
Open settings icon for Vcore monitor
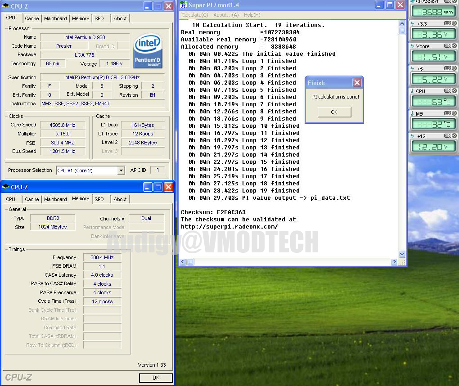pos(447,46)
